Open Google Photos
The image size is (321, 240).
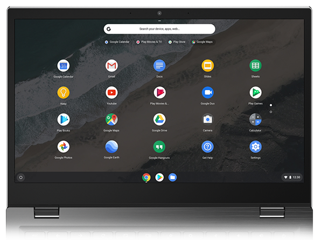coord(64,147)
